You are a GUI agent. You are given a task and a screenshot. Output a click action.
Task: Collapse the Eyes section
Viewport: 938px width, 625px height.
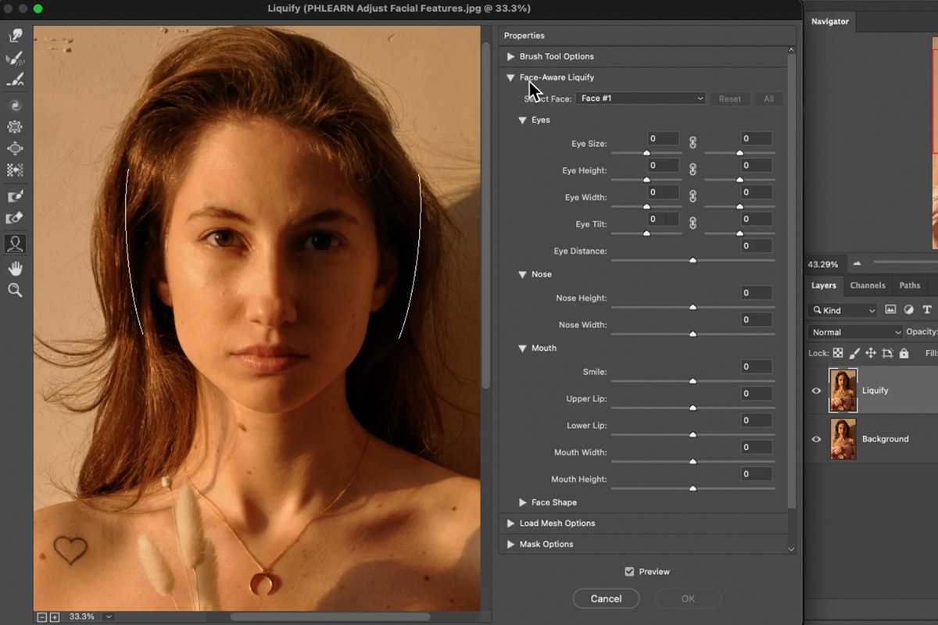coord(523,120)
